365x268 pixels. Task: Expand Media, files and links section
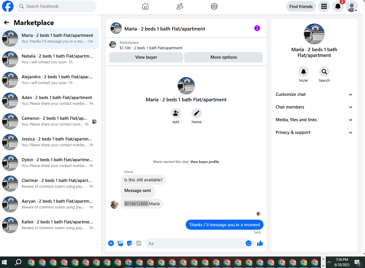pyautogui.click(x=314, y=120)
